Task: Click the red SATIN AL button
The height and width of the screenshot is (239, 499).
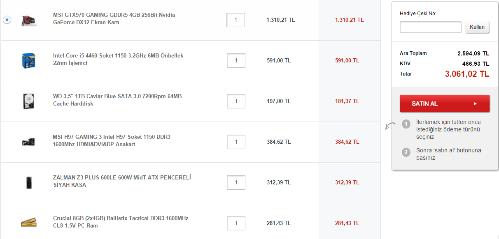Action: coord(445,103)
